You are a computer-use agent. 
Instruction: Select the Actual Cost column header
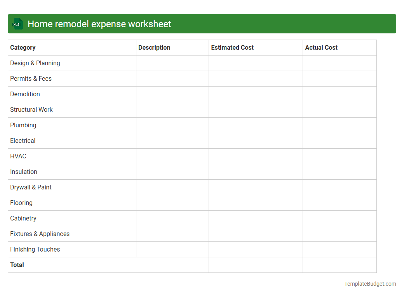coord(321,47)
